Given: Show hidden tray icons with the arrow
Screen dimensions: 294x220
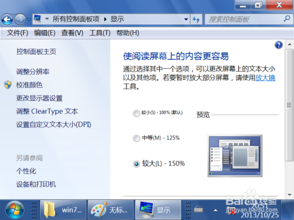Looking at the screenshot, I should pyautogui.click(x=216, y=210).
